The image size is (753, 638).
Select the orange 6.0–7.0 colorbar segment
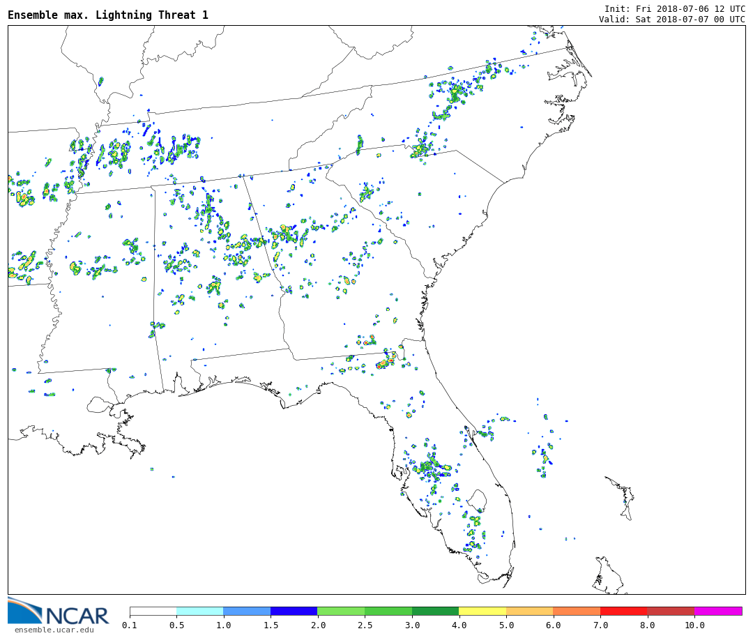[577, 611]
